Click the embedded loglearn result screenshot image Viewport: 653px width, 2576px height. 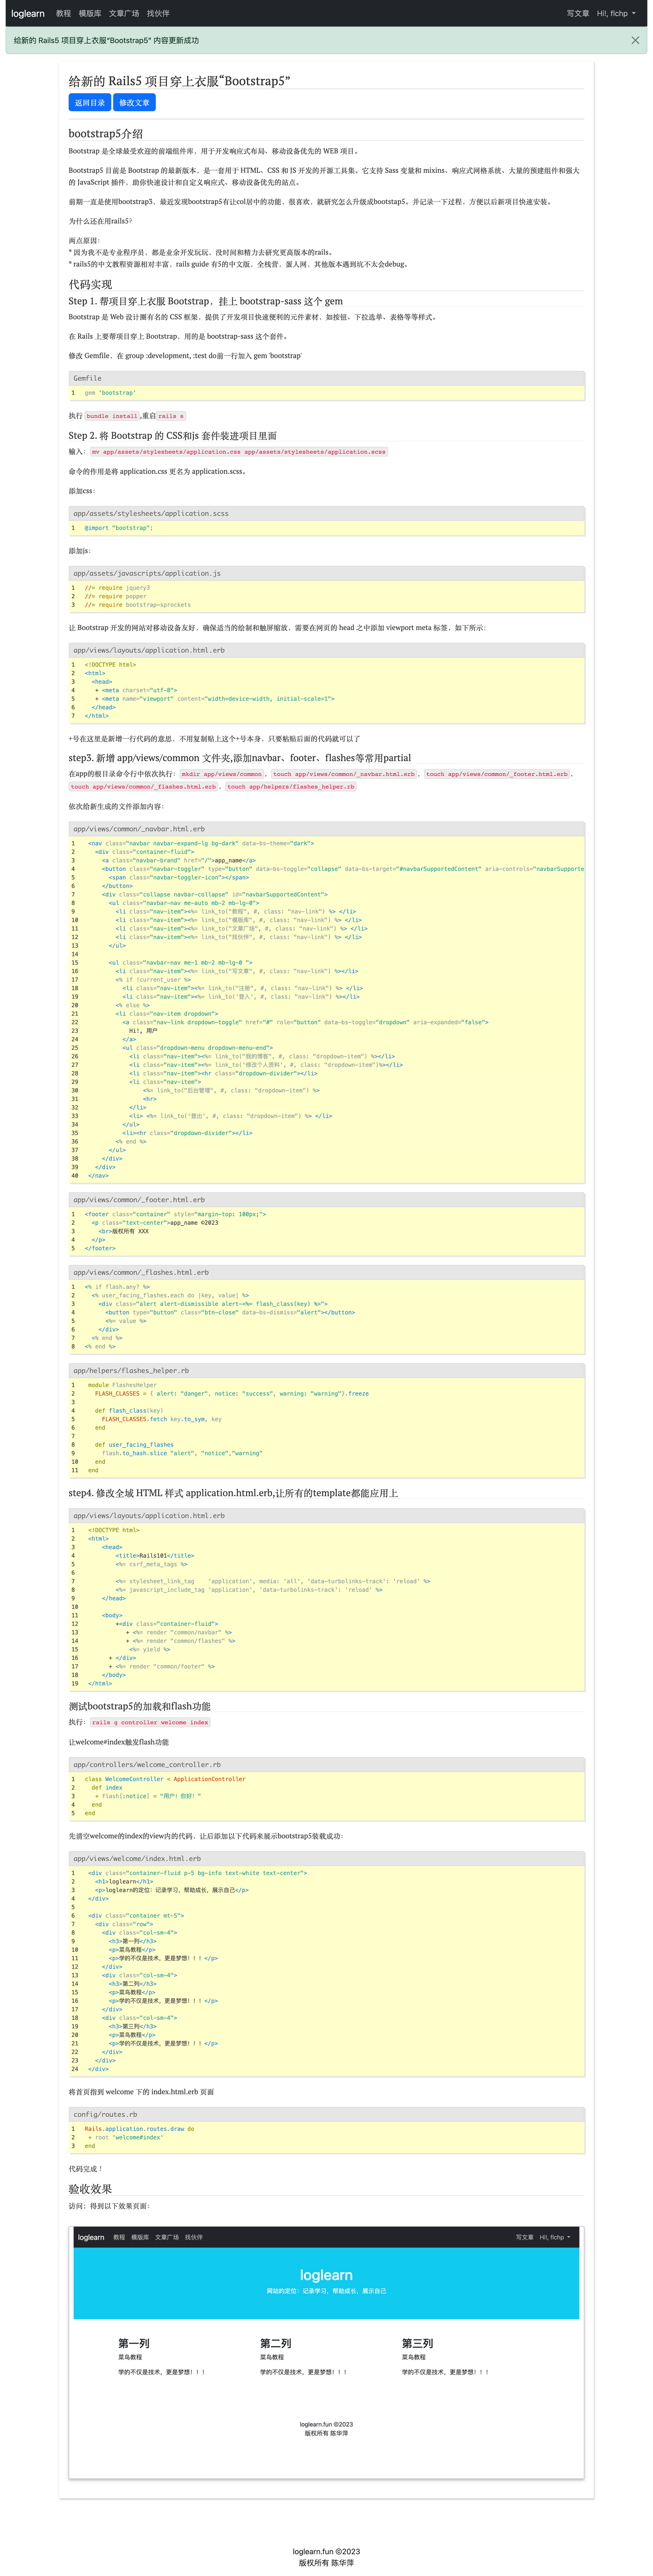click(x=326, y=2352)
